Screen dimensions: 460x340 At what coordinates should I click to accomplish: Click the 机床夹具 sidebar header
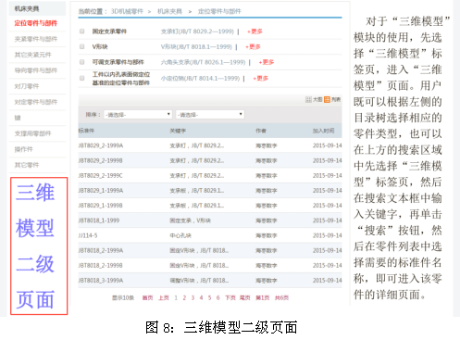27,8
